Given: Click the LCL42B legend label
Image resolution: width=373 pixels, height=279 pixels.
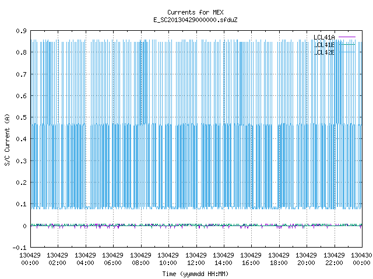Looking at the screenshot, I should (x=324, y=52).
